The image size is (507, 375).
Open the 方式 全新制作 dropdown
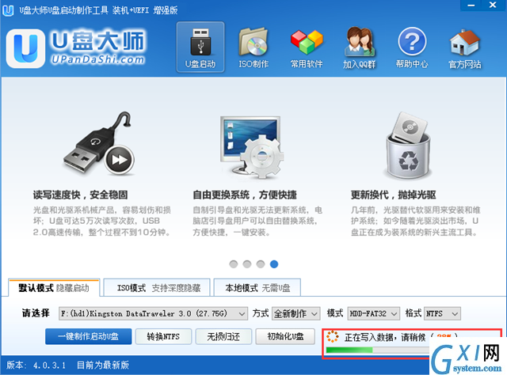[x=296, y=313]
